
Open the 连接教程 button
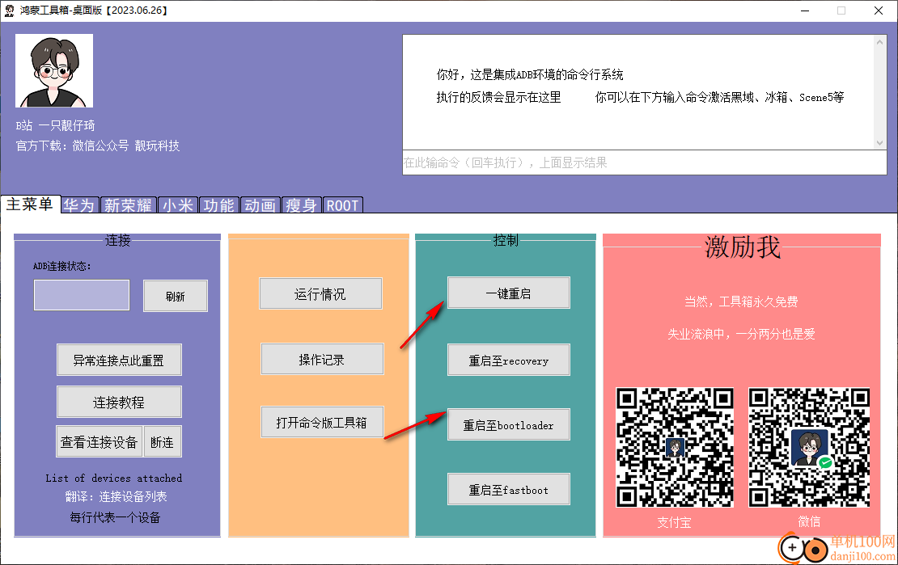pyautogui.click(x=119, y=402)
